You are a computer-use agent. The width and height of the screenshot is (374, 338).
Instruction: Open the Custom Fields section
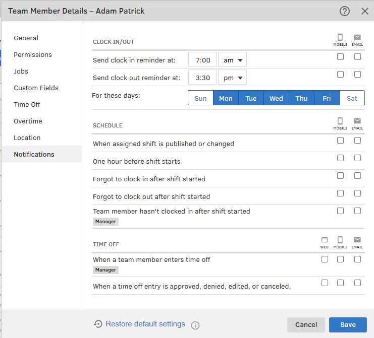[36, 88]
